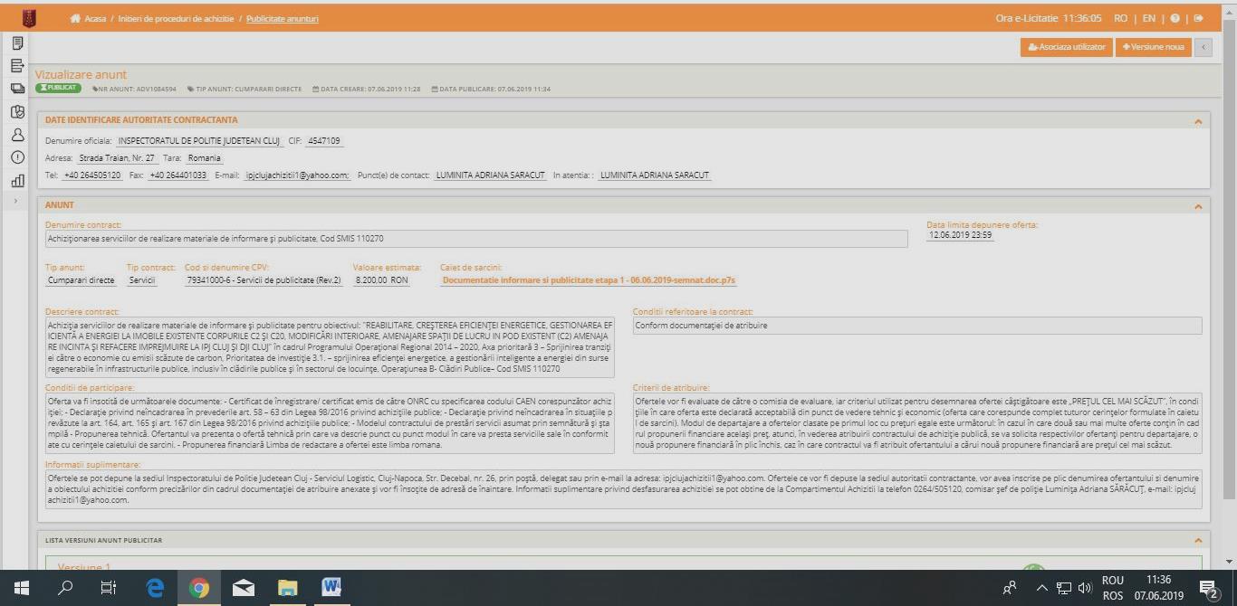Click the shield document sidebar icon

17,111
